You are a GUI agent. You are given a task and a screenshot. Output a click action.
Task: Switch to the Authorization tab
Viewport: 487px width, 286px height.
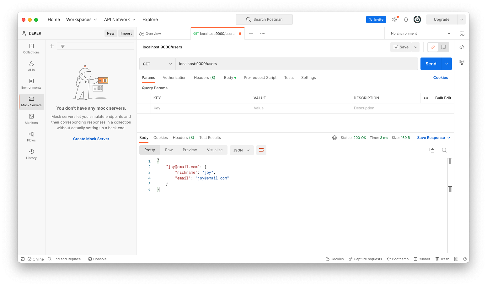pyautogui.click(x=174, y=78)
